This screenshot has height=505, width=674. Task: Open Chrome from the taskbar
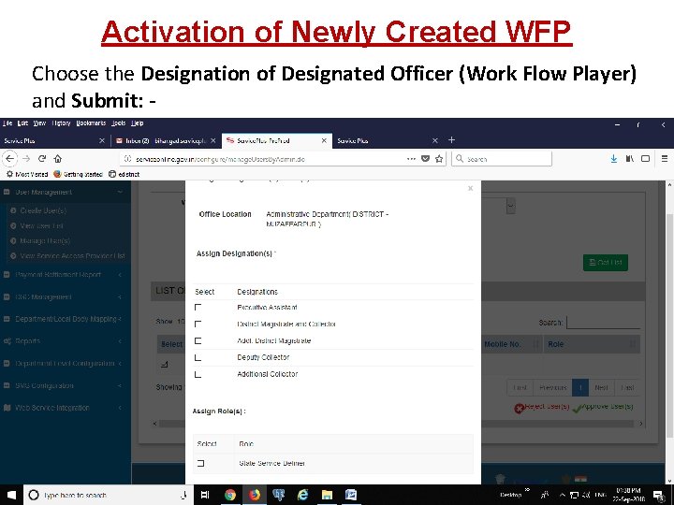click(x=230, y=495)
